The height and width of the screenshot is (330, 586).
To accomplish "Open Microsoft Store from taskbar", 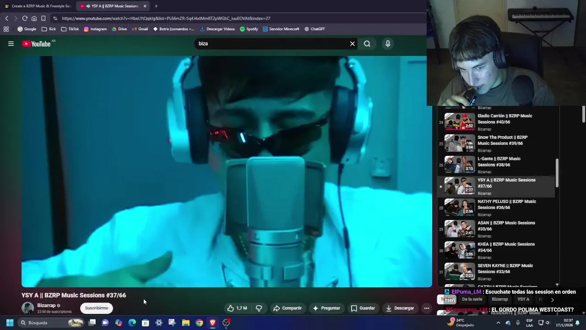I will coord(146,323).
